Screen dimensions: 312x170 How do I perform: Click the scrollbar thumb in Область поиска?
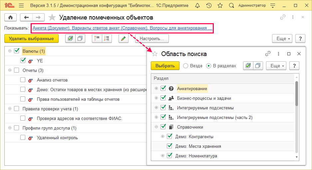coord(296,93)
